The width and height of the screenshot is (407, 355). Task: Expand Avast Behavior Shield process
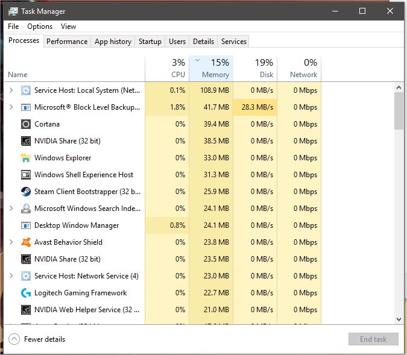pyautogui.click(x=11, y=242)
